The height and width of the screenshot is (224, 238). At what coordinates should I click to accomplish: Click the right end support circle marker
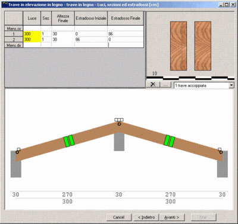click(x=221, y=152)
